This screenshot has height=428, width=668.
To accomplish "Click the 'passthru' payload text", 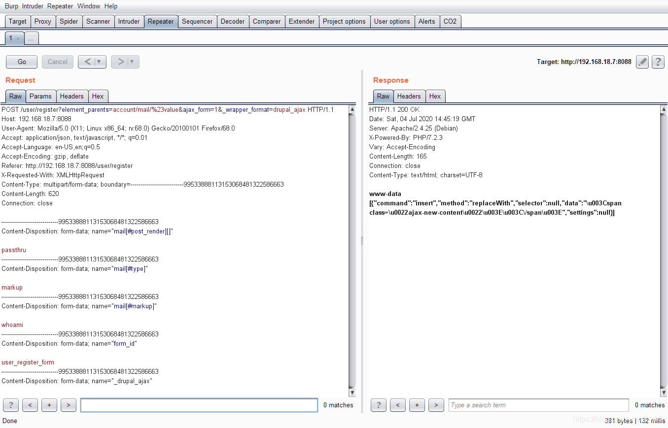I will [x=14, y=250].
